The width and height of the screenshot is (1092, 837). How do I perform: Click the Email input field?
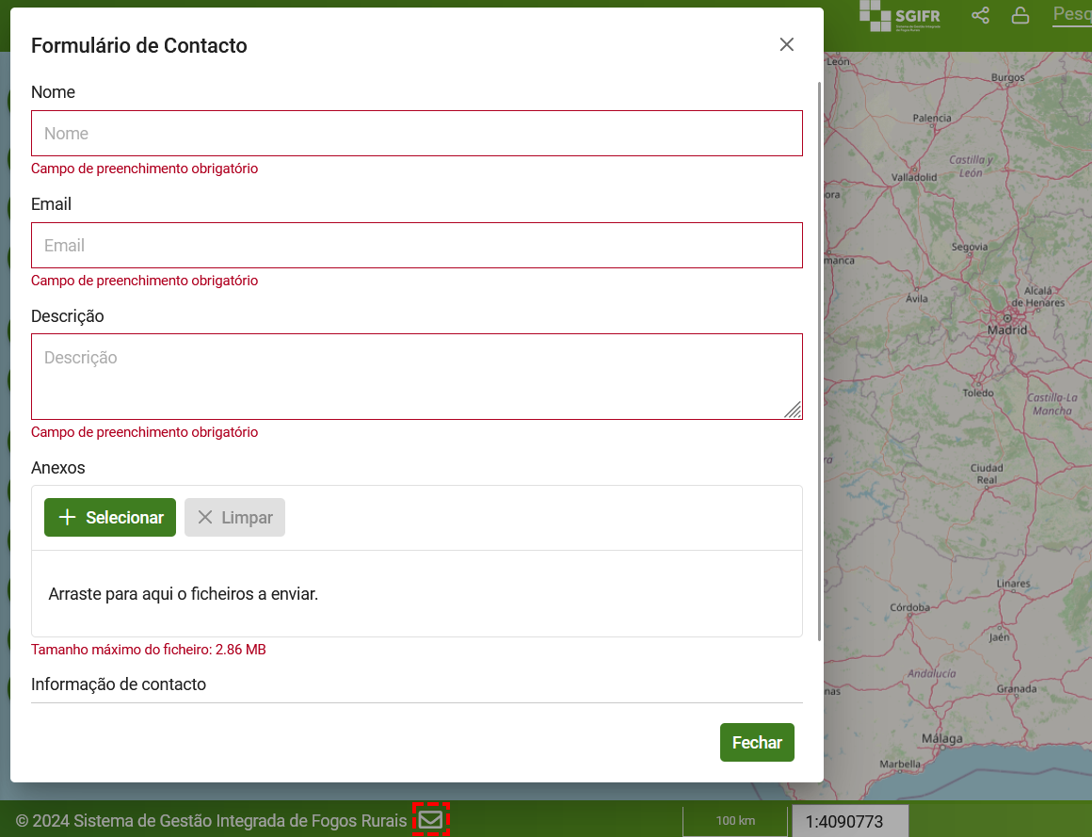point(416,245)
